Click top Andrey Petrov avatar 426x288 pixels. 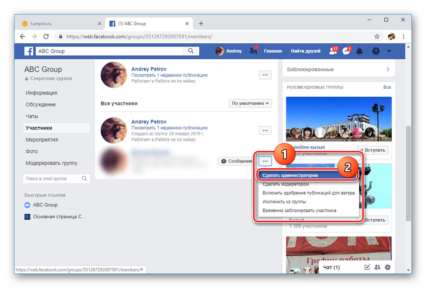point(114,75)
